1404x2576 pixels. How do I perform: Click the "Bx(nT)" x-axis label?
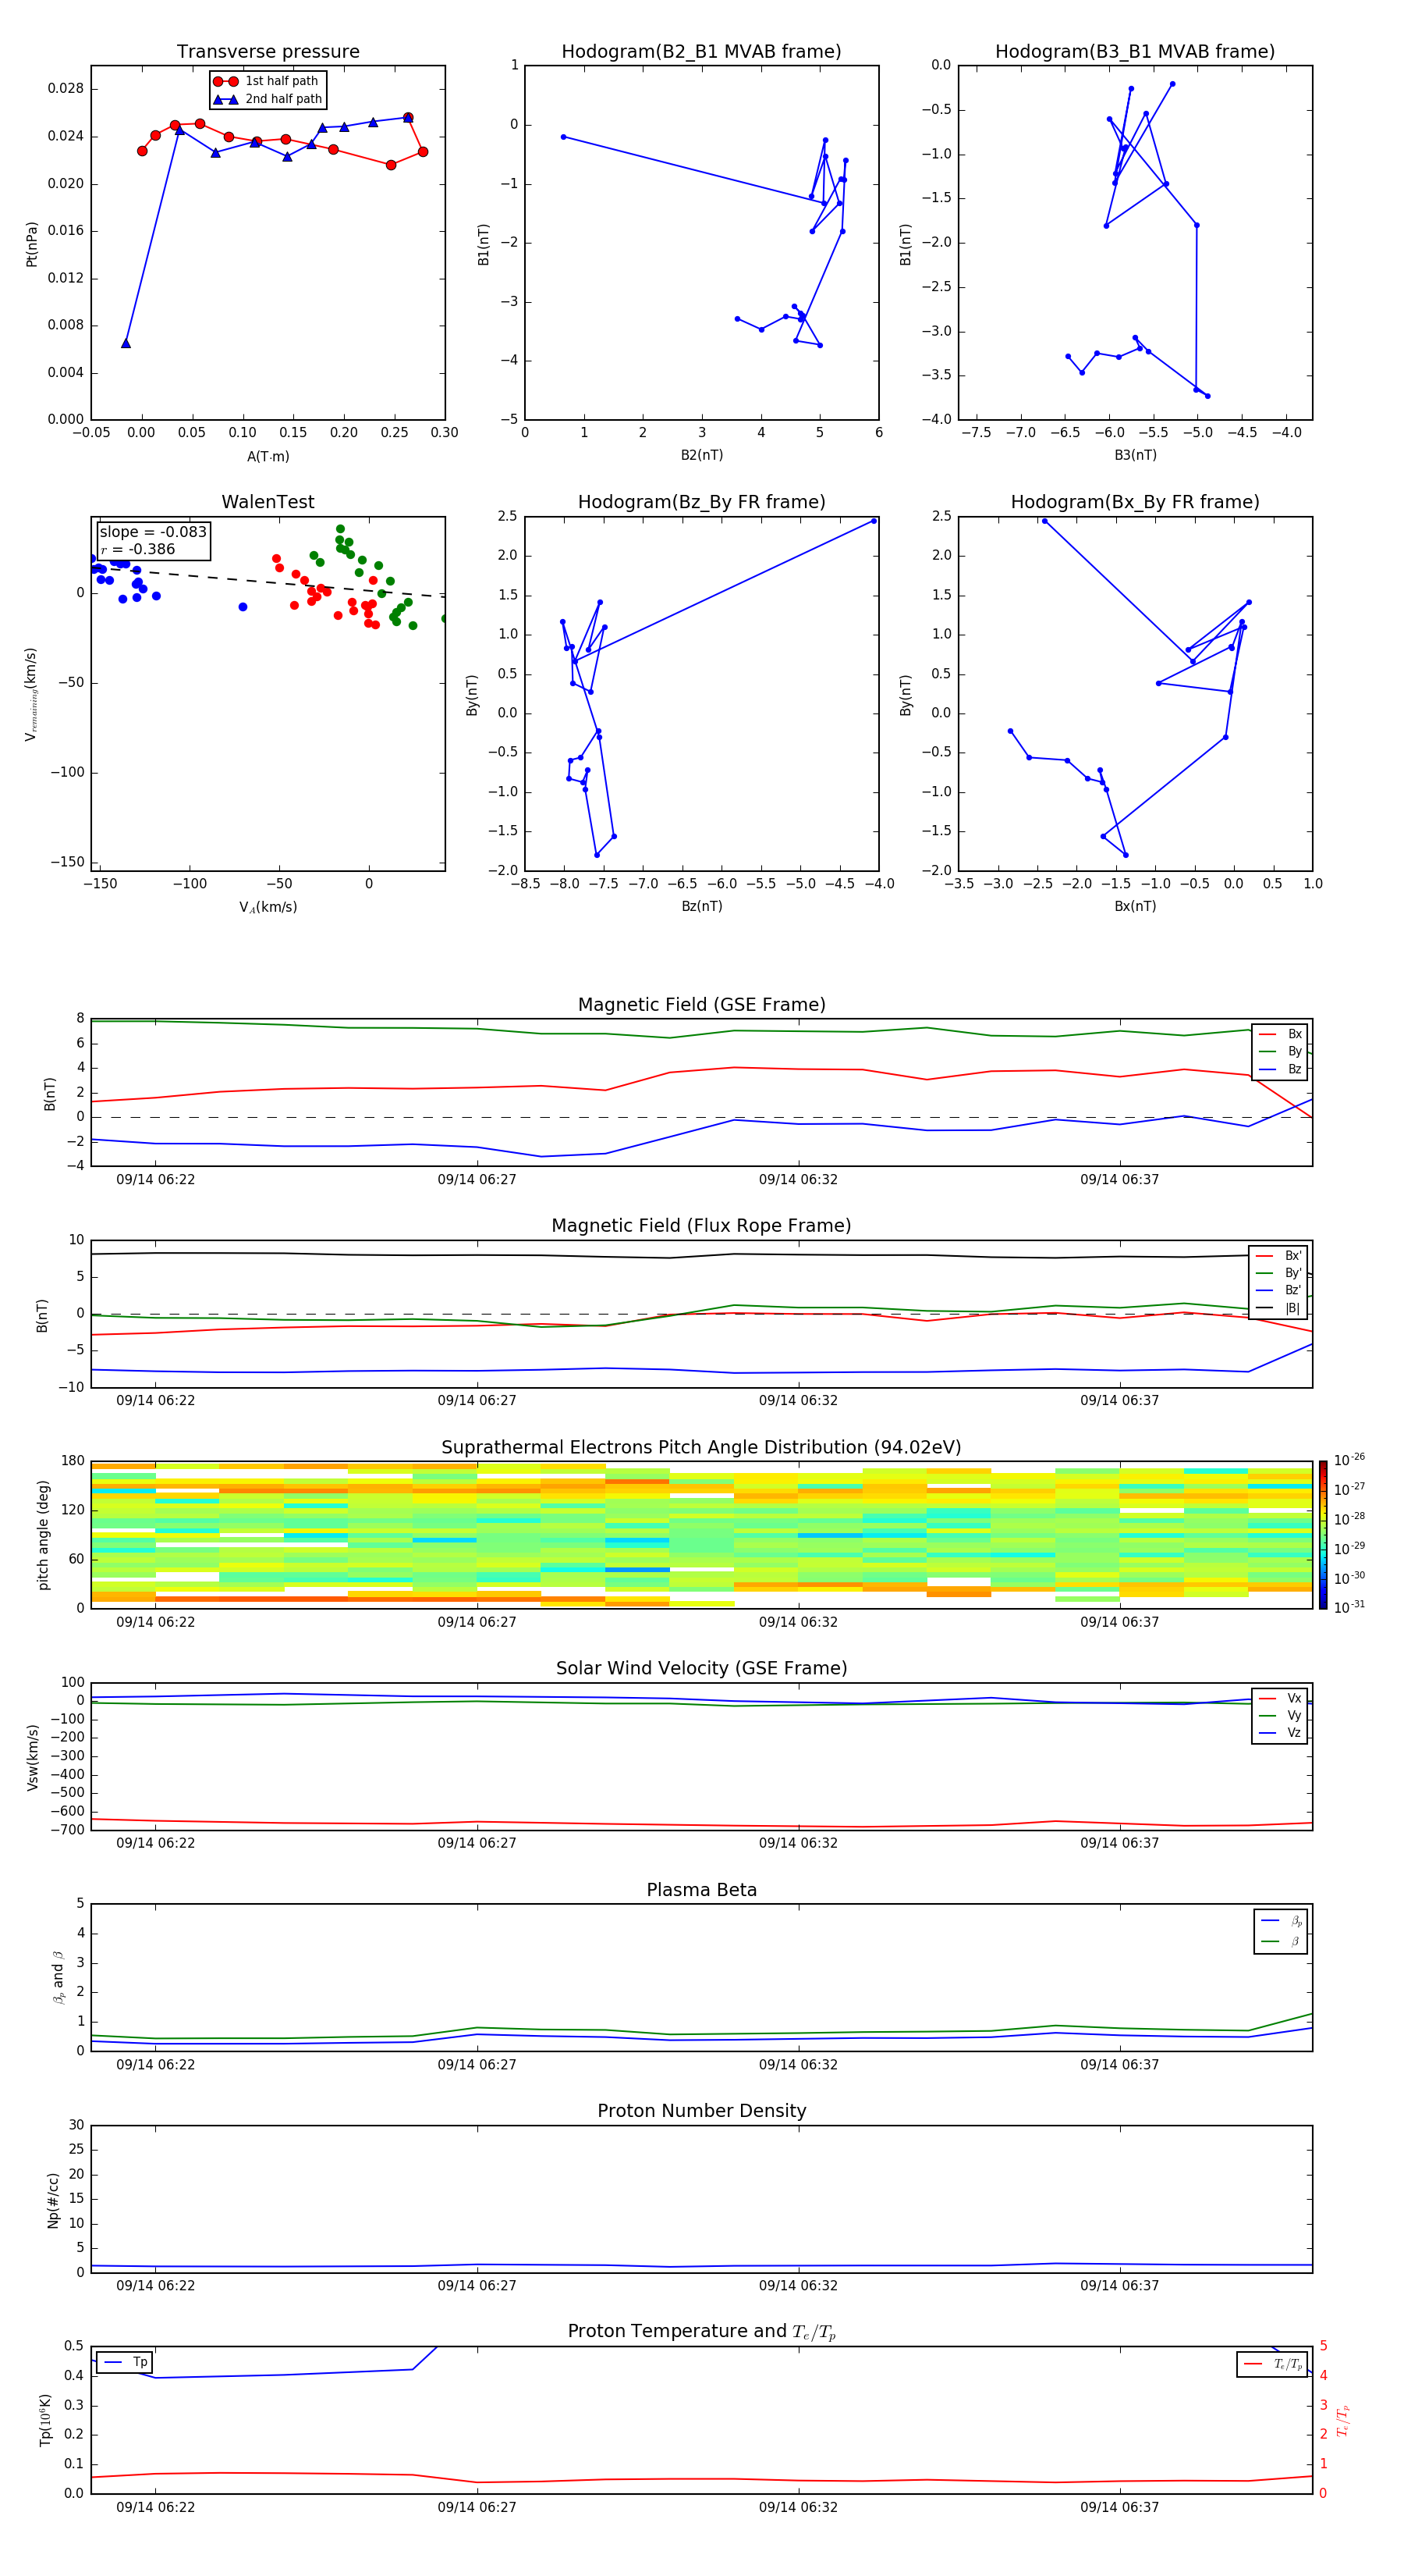tap(1135, 907)
